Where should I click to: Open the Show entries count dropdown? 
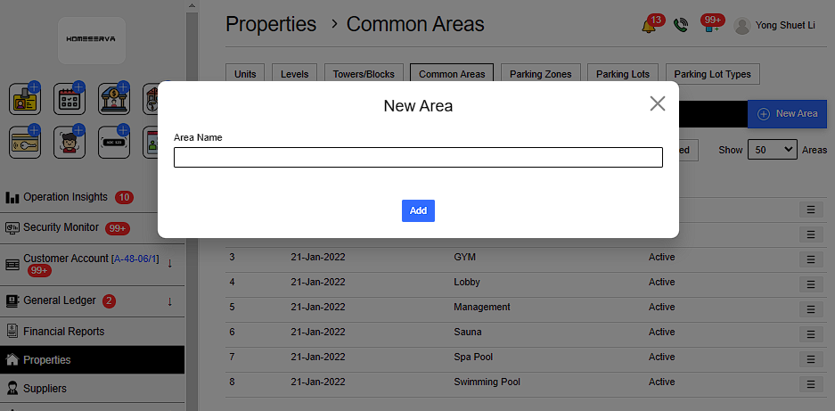pos(772,150)
